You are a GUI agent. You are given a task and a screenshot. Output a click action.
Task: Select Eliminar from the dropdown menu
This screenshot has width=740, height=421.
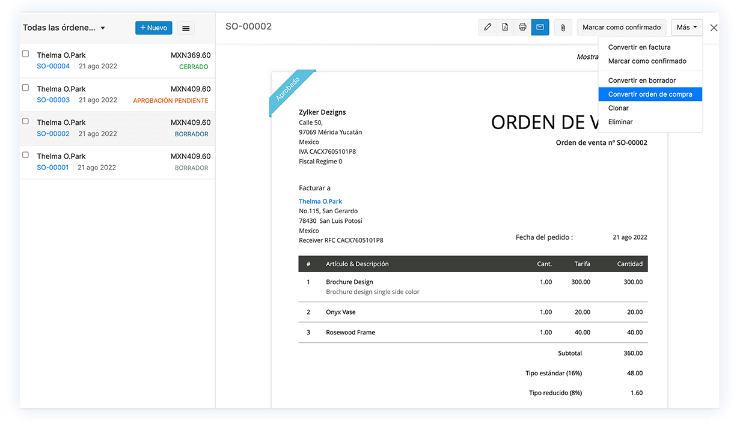[x=620, y=121]
